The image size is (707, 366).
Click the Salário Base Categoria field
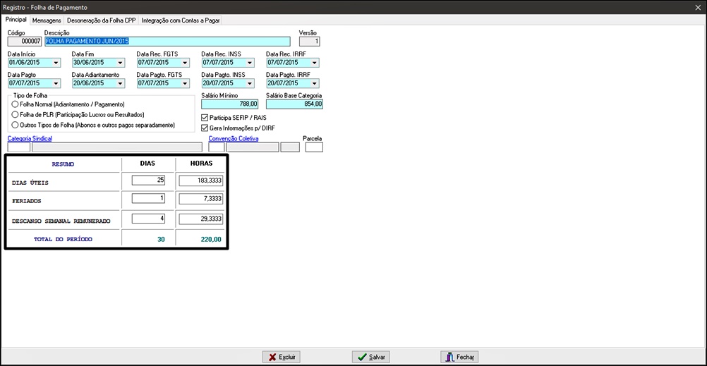click(294, 104)
